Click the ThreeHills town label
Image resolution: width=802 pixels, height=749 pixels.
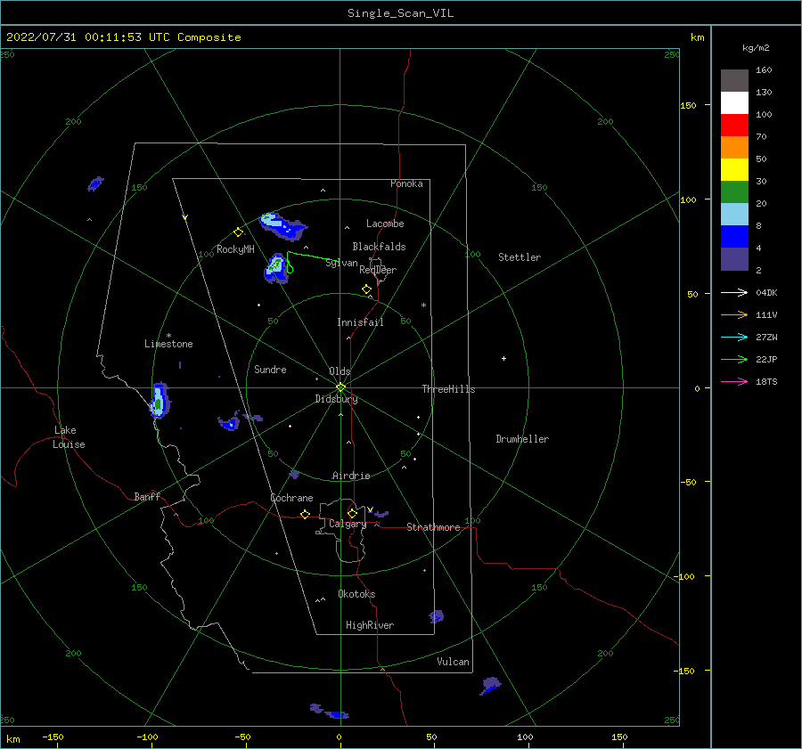point(448,389)
